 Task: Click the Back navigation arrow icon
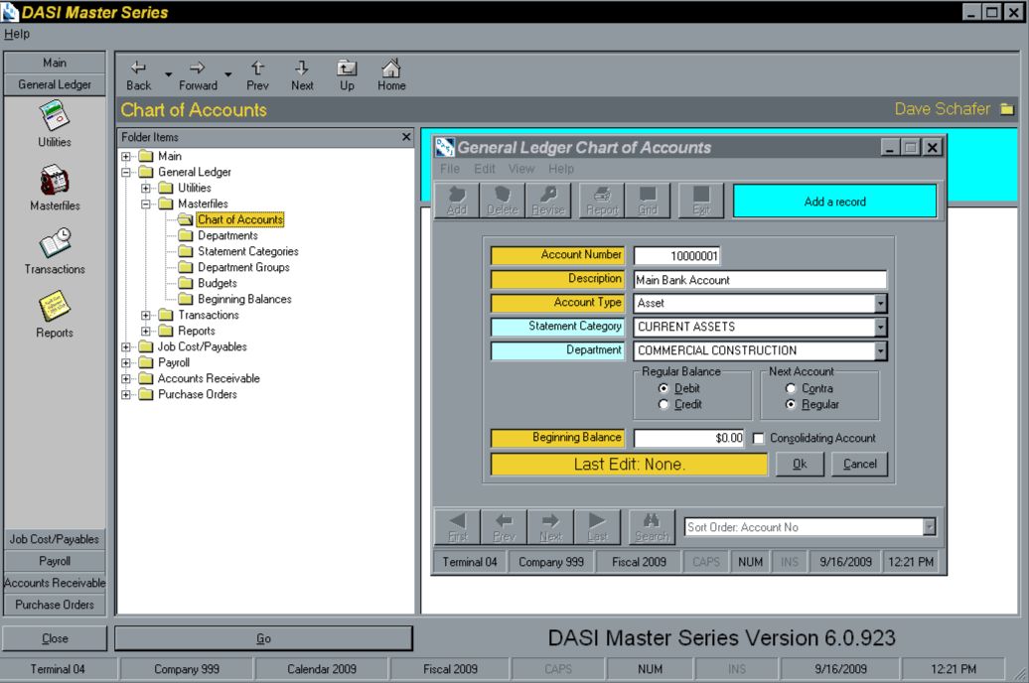click(138, 68)
